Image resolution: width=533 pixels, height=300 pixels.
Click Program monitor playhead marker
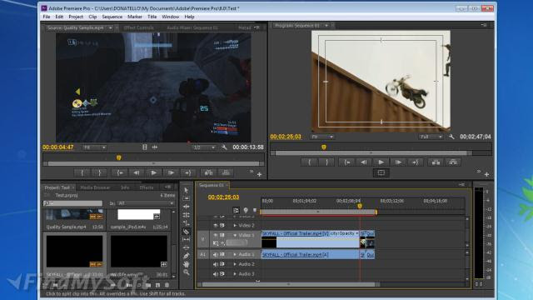coord(324,147)
